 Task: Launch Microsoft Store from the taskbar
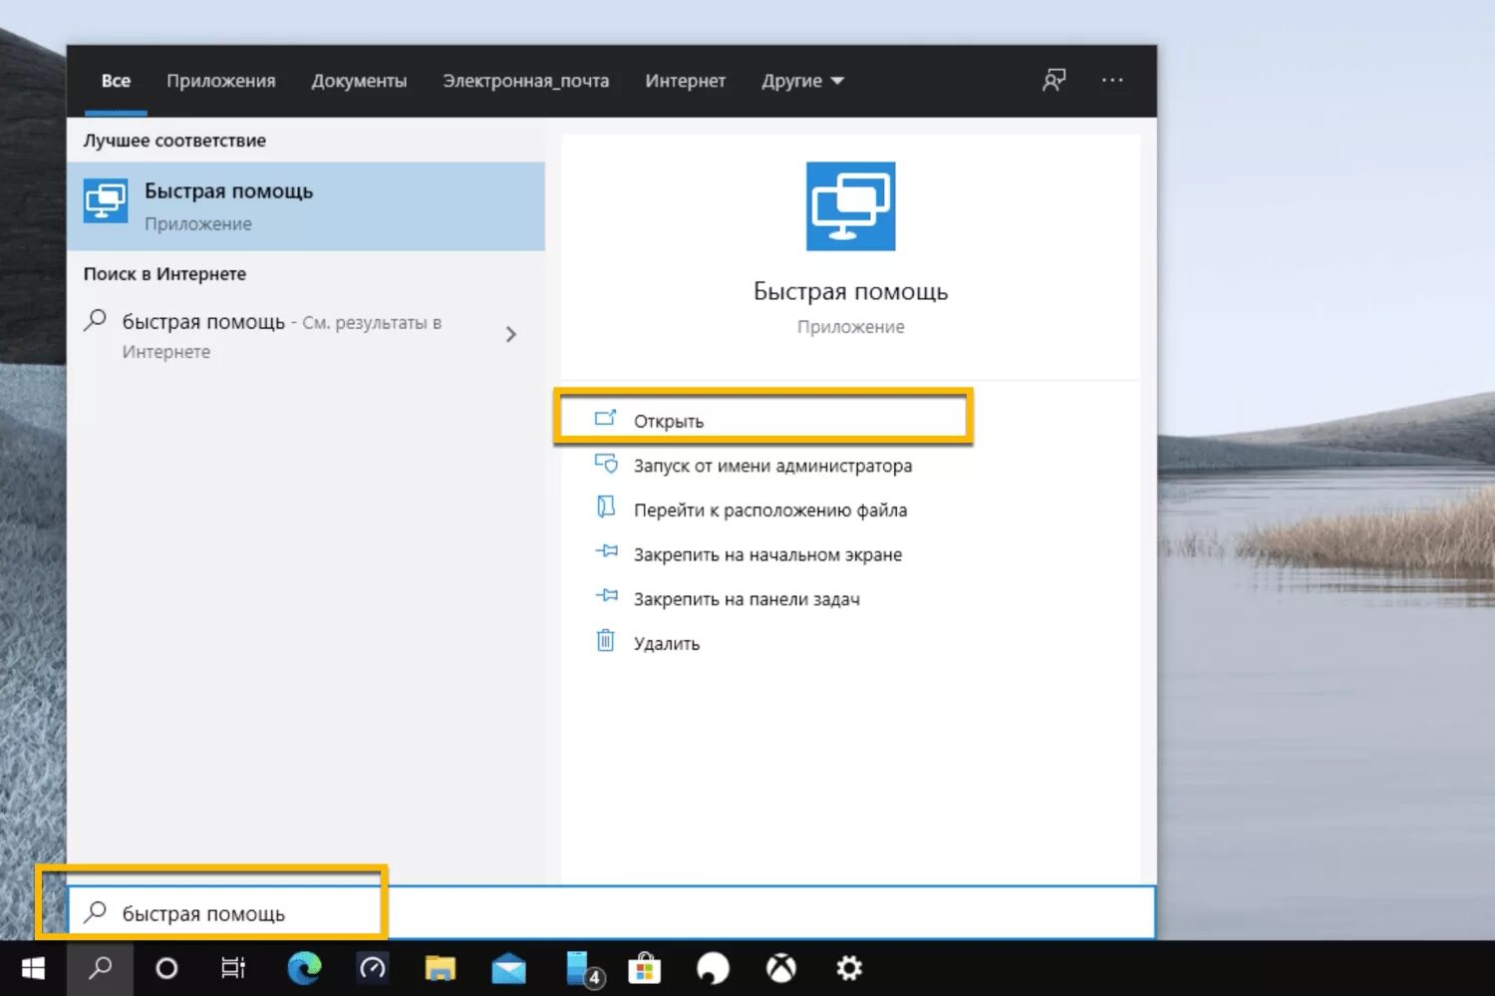tap(645, 968)
